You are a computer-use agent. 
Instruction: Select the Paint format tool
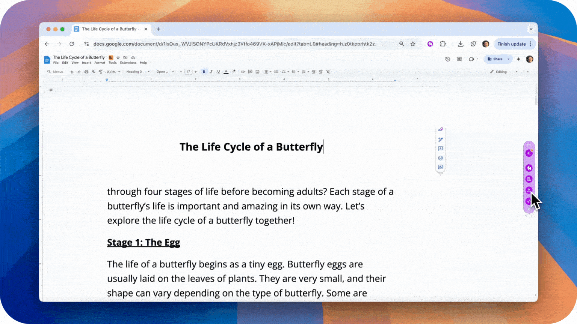pos(100,72)
